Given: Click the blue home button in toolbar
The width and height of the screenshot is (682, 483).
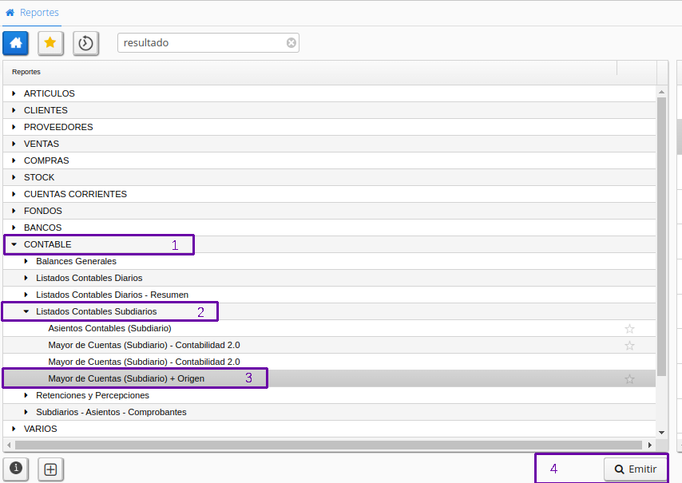Looking at the screenshot, I should (x=16, y=43).
